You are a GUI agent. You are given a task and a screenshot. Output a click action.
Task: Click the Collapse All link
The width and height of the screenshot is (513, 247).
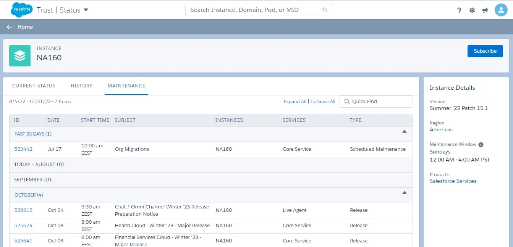coord(323,102)
